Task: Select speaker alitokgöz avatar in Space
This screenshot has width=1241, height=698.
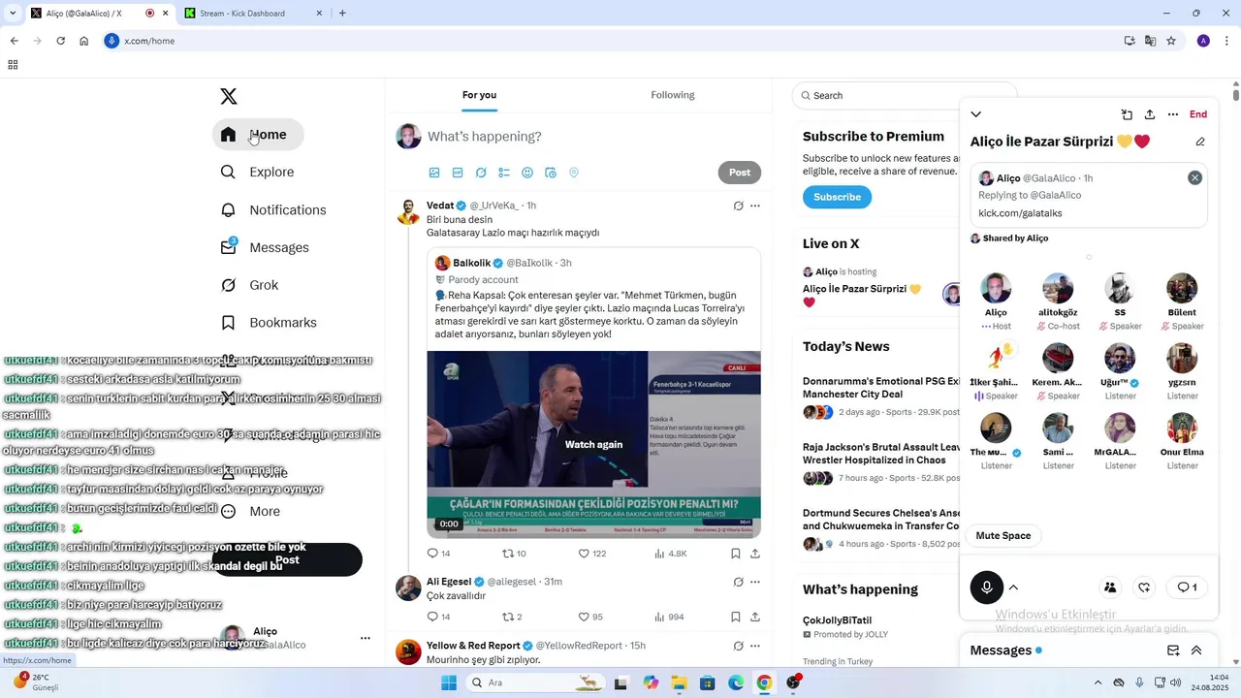Action: pos(1058,289)
